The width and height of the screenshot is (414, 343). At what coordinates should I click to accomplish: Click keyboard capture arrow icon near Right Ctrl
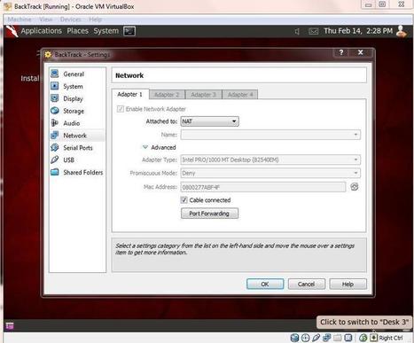[374, 338]
